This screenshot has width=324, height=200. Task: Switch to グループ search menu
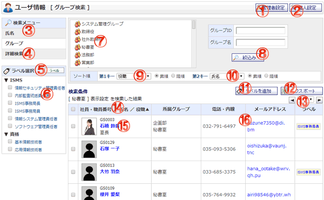pos(34,44)
